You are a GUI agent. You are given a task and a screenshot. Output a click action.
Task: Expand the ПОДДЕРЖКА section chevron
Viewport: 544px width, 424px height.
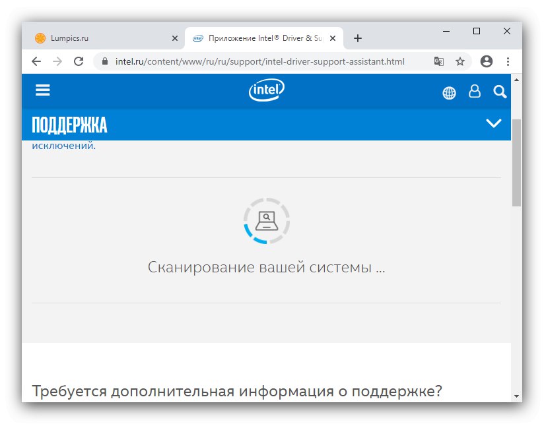click(x=493, y=123)
